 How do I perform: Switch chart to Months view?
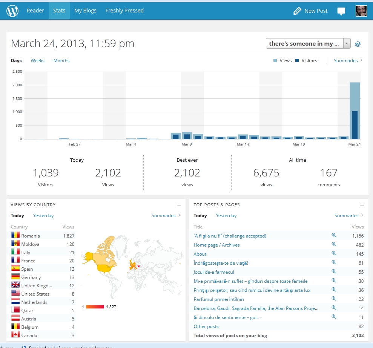pyautogui.click(x=61, y=61)
